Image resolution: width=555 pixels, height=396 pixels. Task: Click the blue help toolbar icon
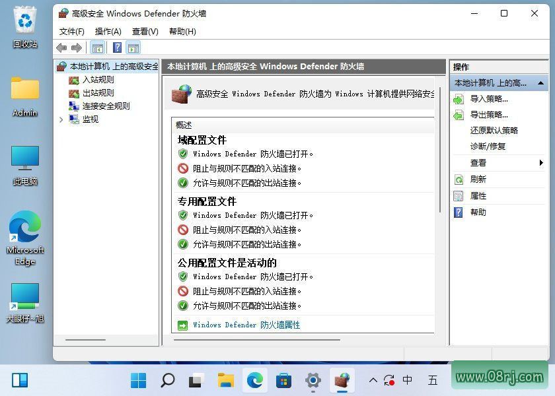(117, 48)
